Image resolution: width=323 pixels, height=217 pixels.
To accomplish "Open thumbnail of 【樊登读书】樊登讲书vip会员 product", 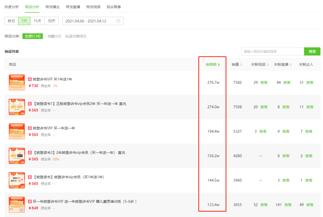I will coord(17,180).
